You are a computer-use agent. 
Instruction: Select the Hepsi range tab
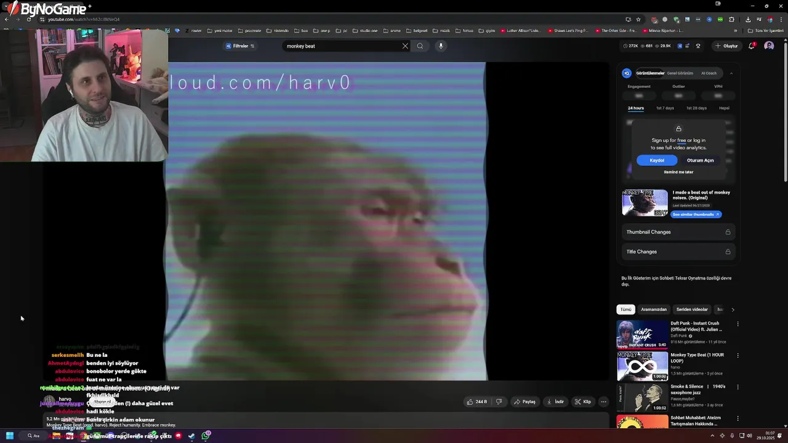tap(724, 108)
